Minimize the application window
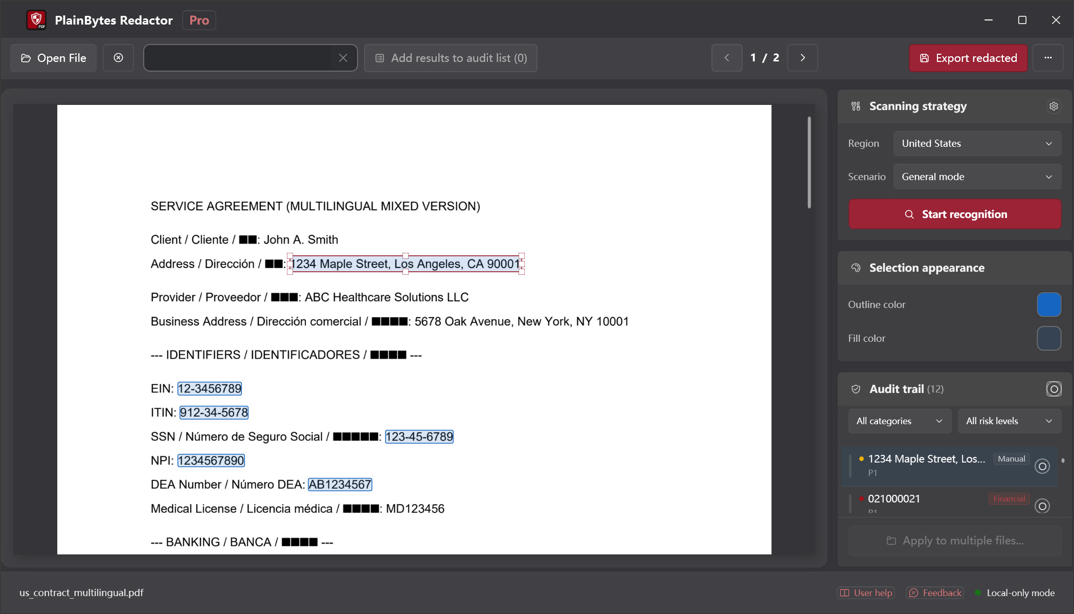1074x614 pixels. 989,20
